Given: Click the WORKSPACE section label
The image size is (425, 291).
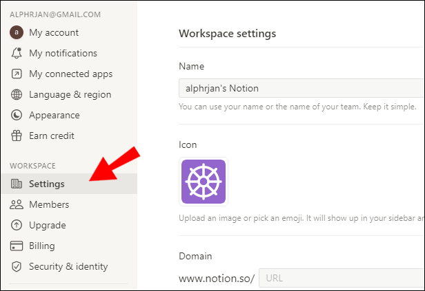Looking at the screenshot, I should (33, 166).
